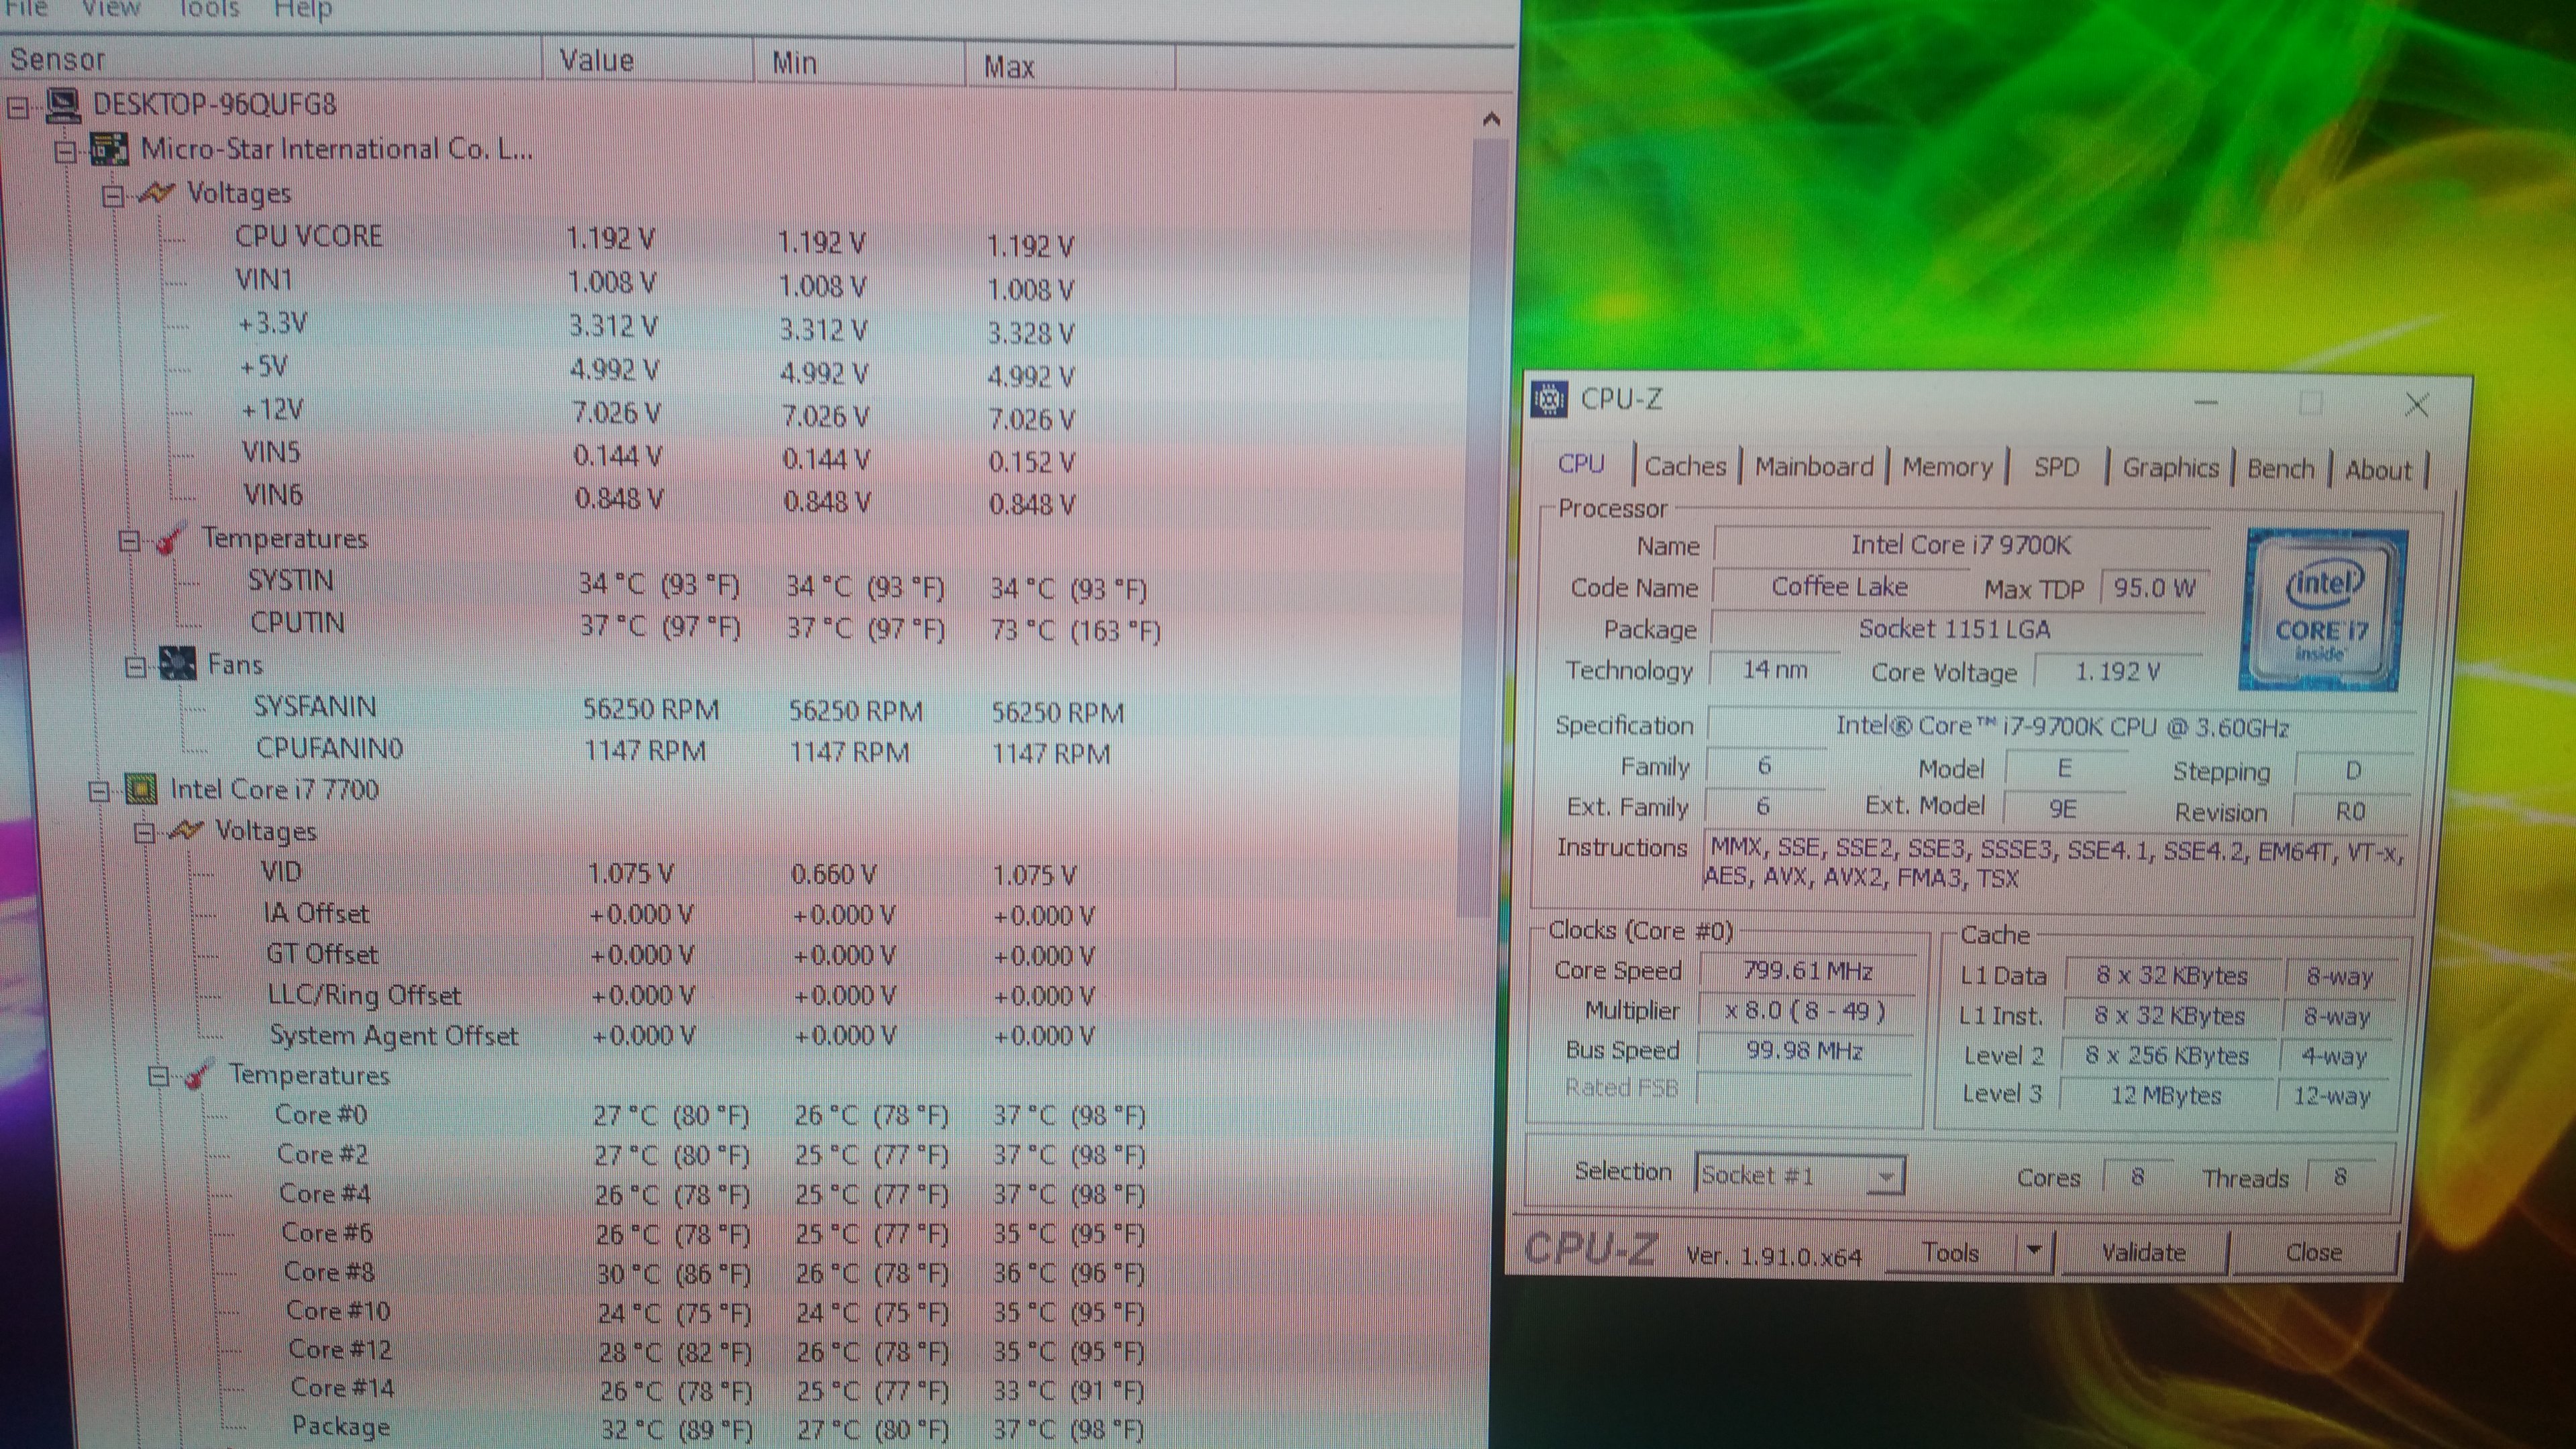Click the sensor list scroll-up arrow
Viewport: 2576px width, 1449px height.
1491,120
